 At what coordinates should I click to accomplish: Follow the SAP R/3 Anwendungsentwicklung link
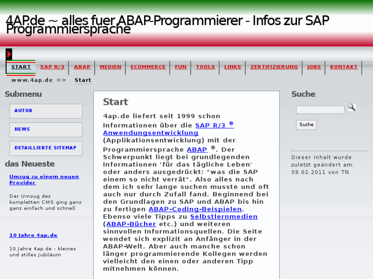168,128
